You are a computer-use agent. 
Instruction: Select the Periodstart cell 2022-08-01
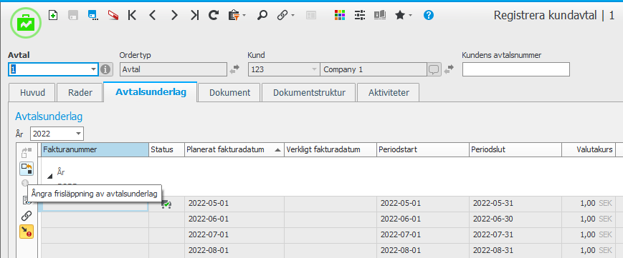click(x=423, y=251)
